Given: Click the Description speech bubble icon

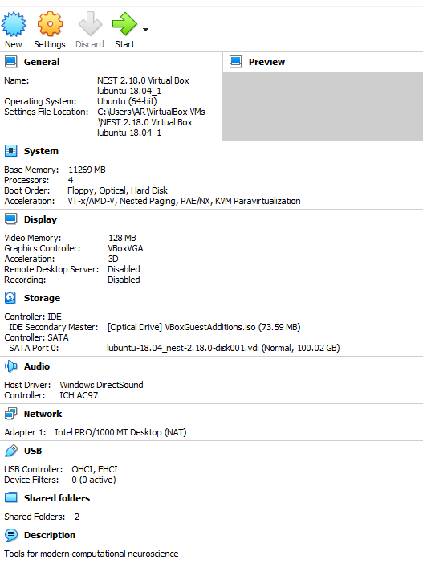Looking at the screenshot, I should pos(11,535).
